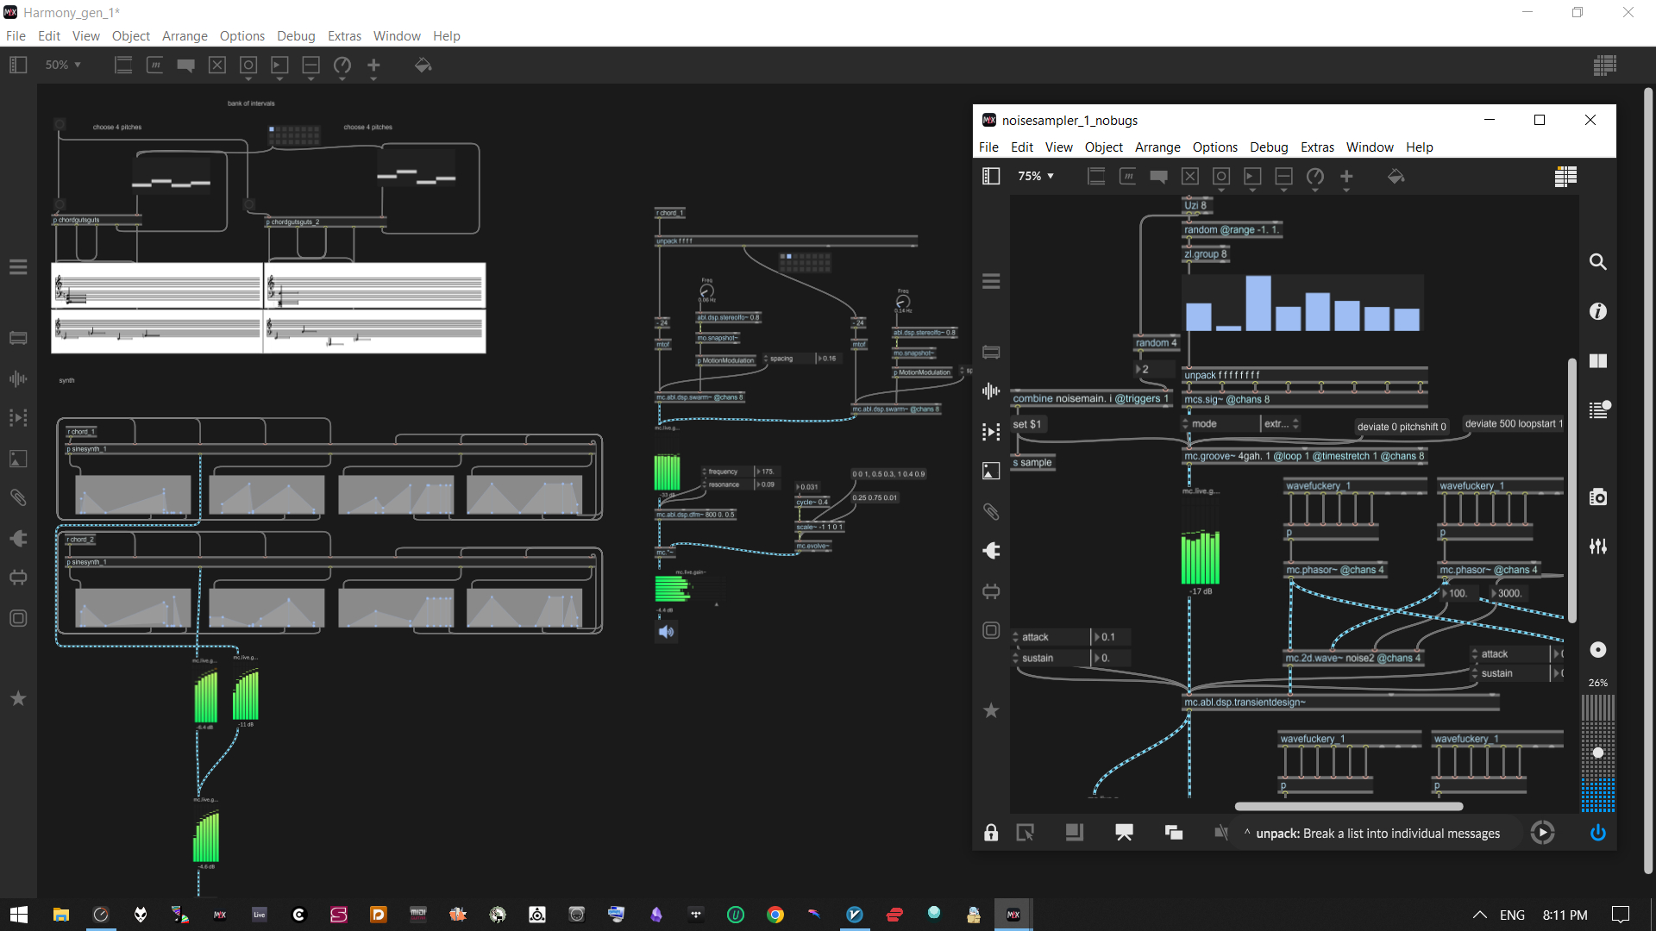Screen dimensions: 1656x931
Task: Click 'deviate 0 pitchshift 0' message box
Action: (x=1401, y=427)
